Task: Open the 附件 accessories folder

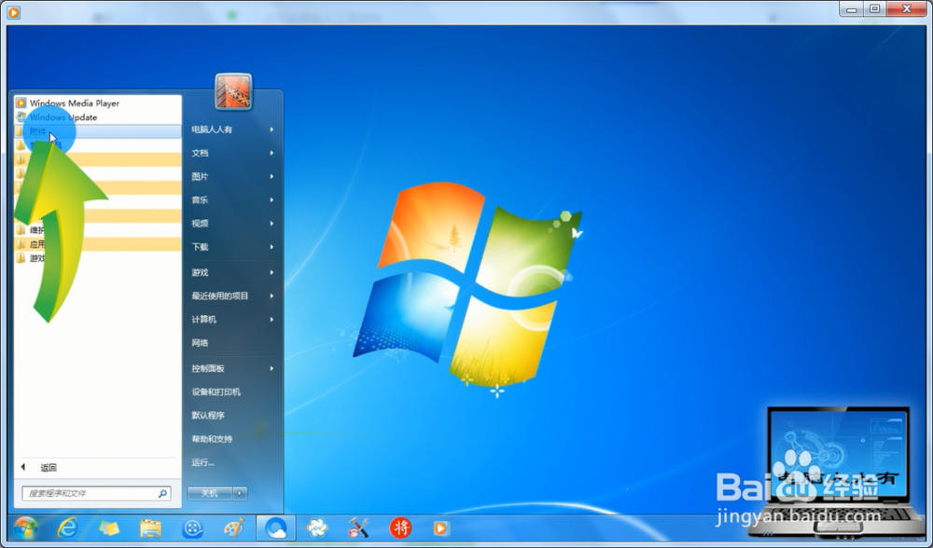Action: 98,131
